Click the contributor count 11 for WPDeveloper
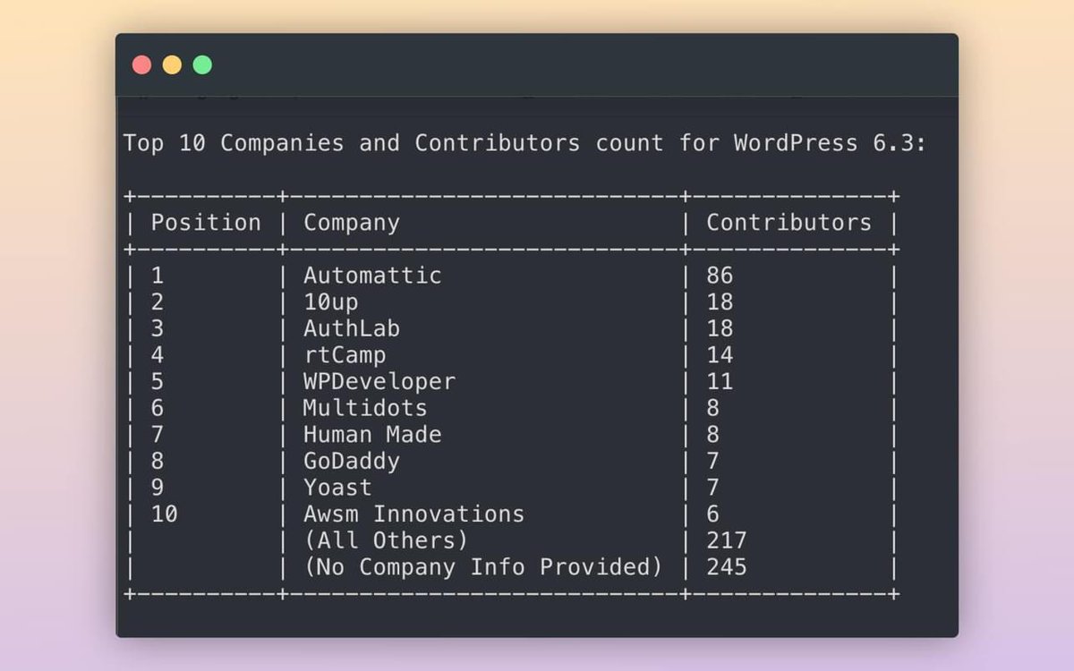The height and width of the screenshot is (671, 1074). click(720, 382)
